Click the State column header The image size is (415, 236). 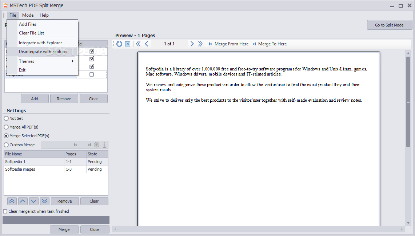pyautogui.click(x=97, y=154)
